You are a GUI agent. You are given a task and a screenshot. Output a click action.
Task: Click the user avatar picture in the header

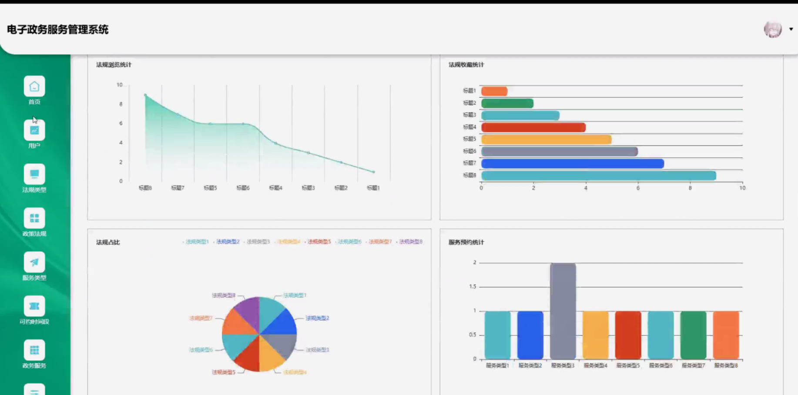click(773, 29)
